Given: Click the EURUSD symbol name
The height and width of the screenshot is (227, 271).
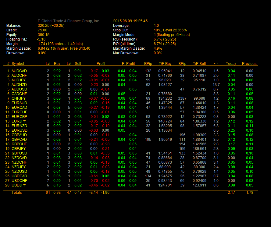Looking at the screenshot, I should click(19, 130).
